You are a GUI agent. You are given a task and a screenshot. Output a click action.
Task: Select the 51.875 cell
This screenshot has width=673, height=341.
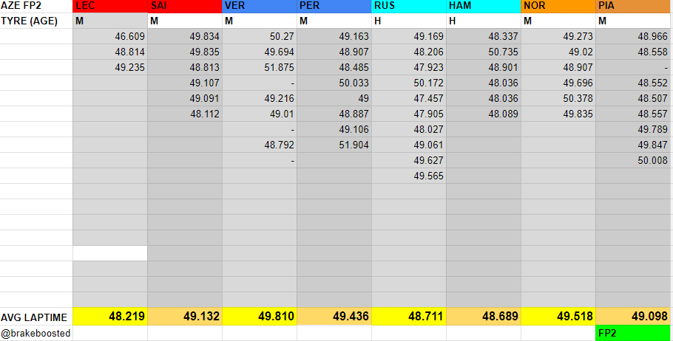click(x=260, y=67)
